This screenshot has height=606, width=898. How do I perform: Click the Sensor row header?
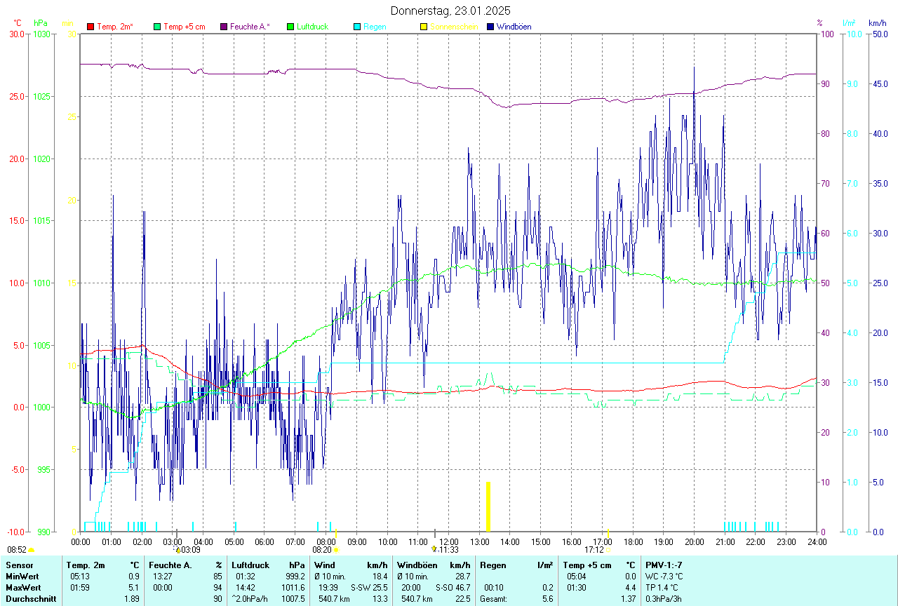[19, 565]
